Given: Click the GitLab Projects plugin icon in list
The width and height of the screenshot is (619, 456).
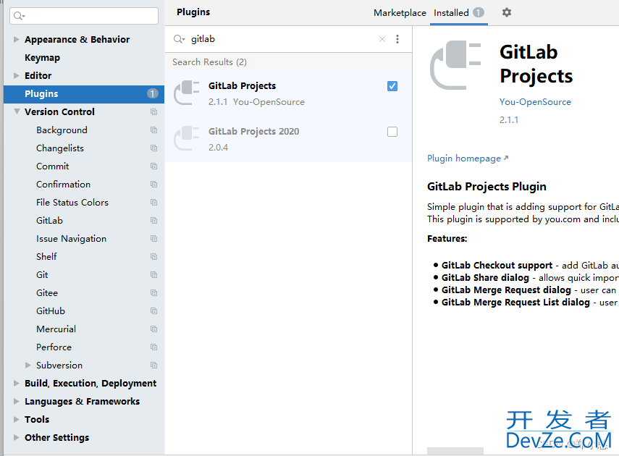Looking at the screenshot, I should point(186,93).
